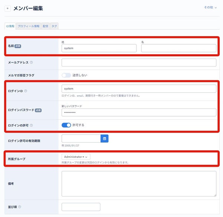Open help icon beside ログインの許可
223x217 pixels.
(x=32, y=125)
